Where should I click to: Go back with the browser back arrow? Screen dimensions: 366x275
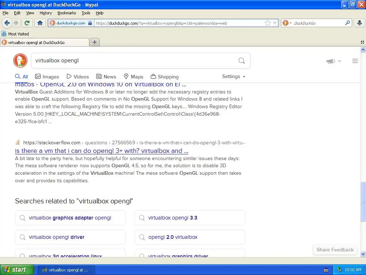[x=7, y=23]
